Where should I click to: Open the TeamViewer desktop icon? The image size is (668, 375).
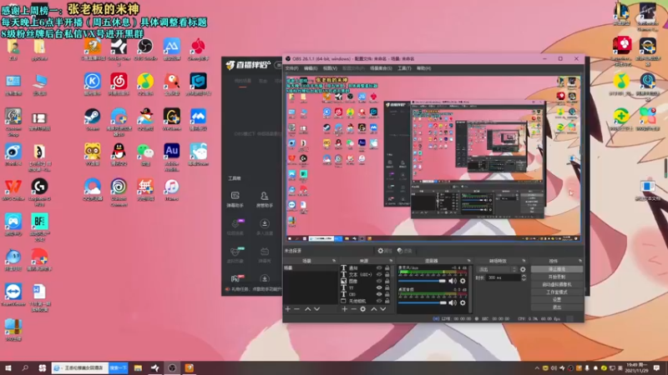(x=13, y=295)
